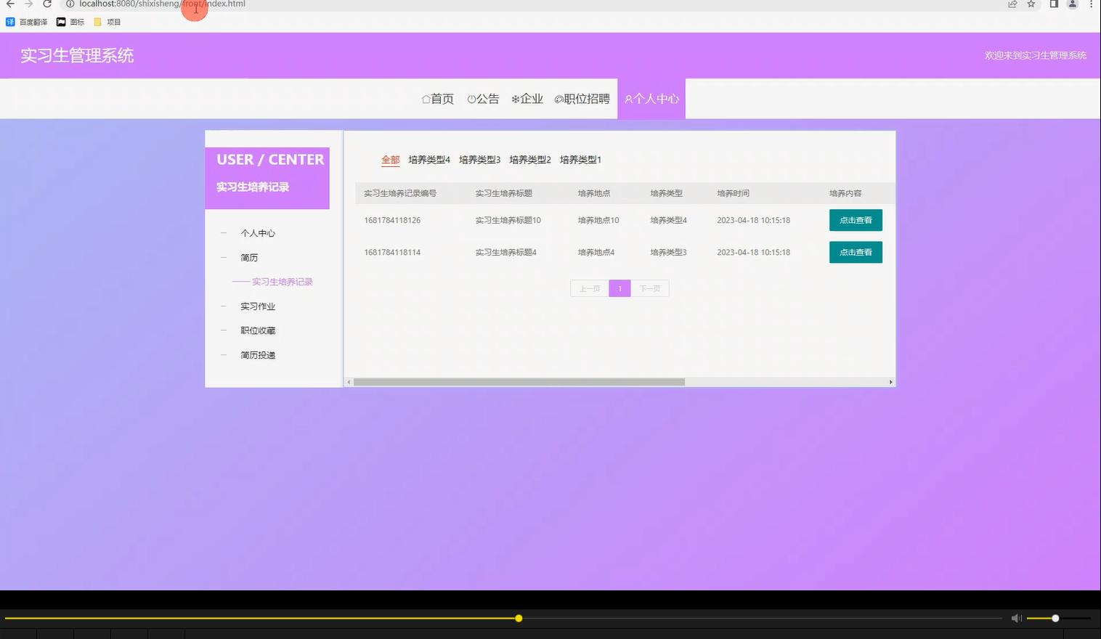Viewport: 1101px width, 639px height.
Task: Click 点击查看 for record 实习生培养标题10
Action: click(855, 219)
